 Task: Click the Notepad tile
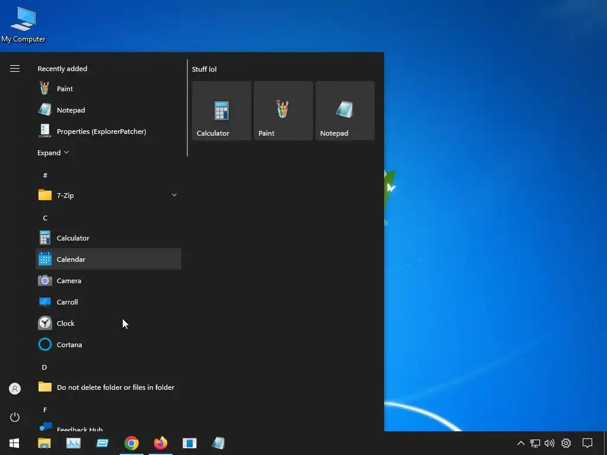coord(345,111)
